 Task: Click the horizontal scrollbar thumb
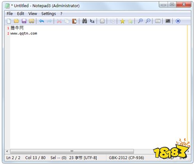point(72,151)
